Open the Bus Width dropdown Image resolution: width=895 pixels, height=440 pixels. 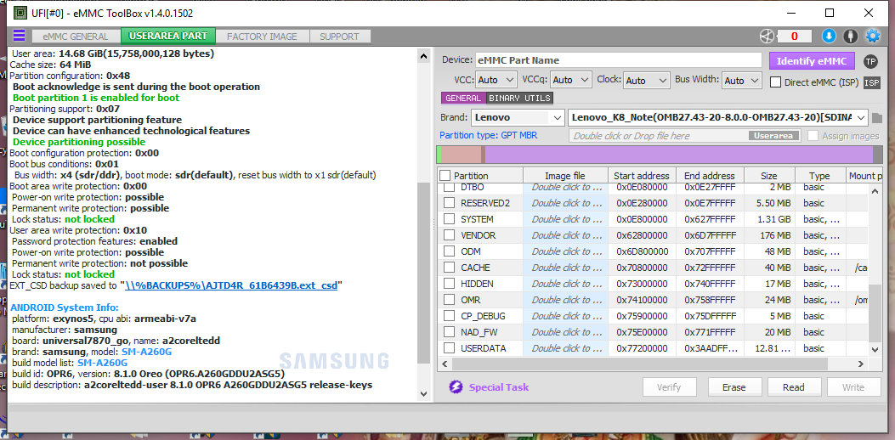(x=742, y=81)
